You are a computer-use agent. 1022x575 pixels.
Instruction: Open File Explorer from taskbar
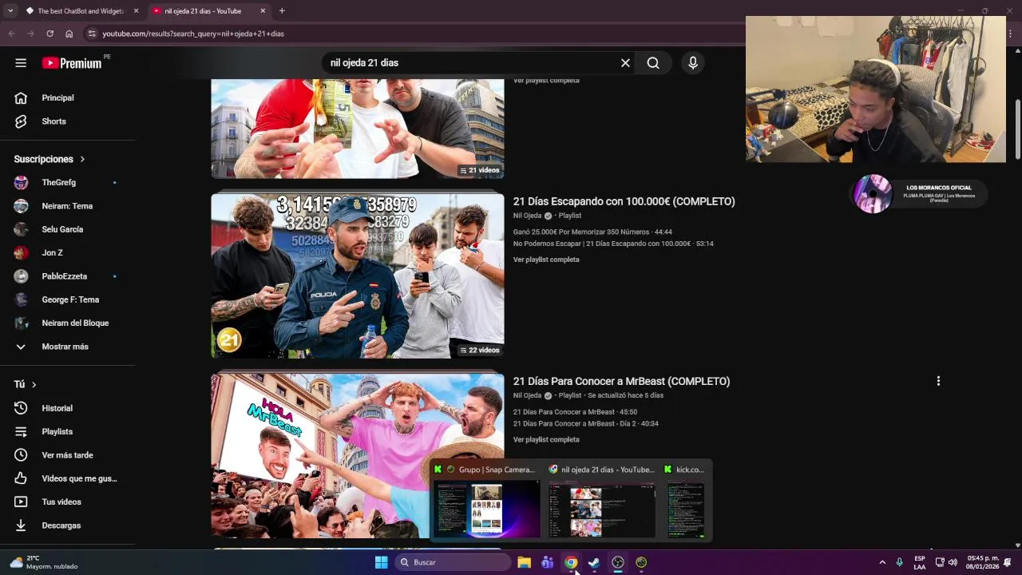click(x=524, y=562)
